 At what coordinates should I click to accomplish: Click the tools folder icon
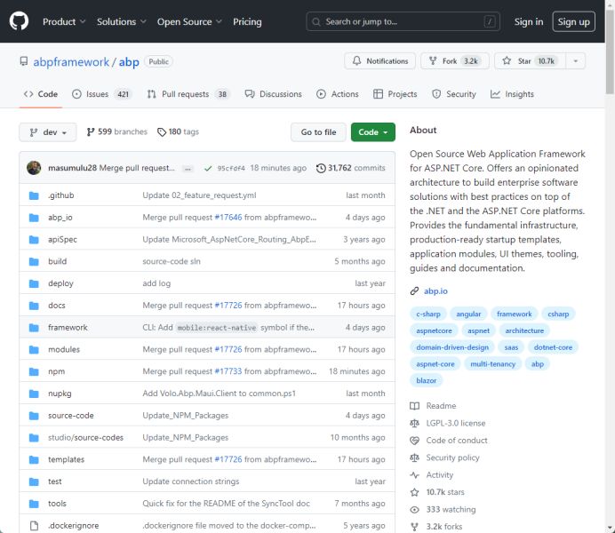[34, 503]
